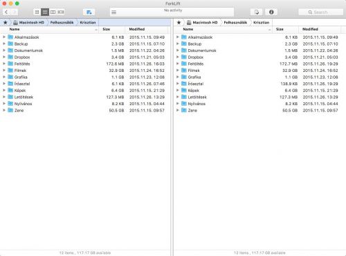Expand Backup folder in left pane
The width and height of the screenshot is (346, 256).
(x=4, y=44)
